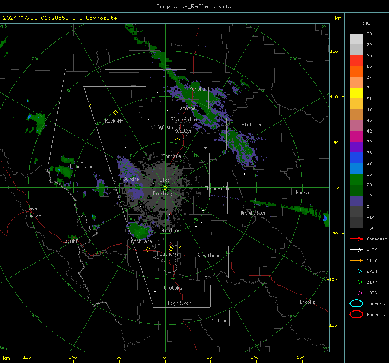Click the Lacombe city label

tap(186, 108)
